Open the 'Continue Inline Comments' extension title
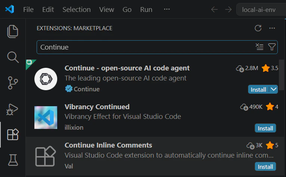Viewport: 286px width, 177px height. [108, 145]
